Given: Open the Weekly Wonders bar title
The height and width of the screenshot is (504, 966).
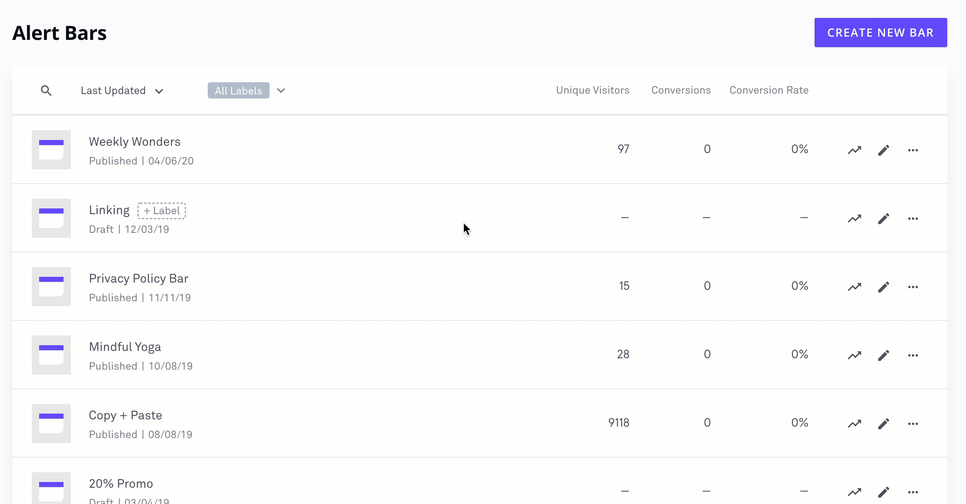Looking at the screenshot, I should click(135, 142).
